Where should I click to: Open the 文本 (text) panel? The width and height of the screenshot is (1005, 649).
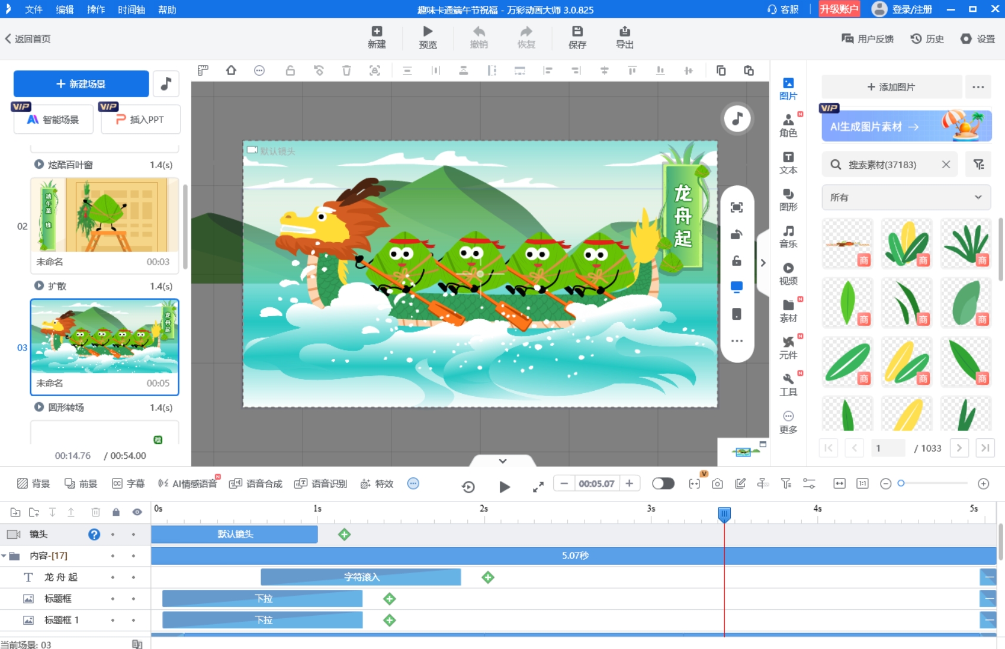pos(788,162)
